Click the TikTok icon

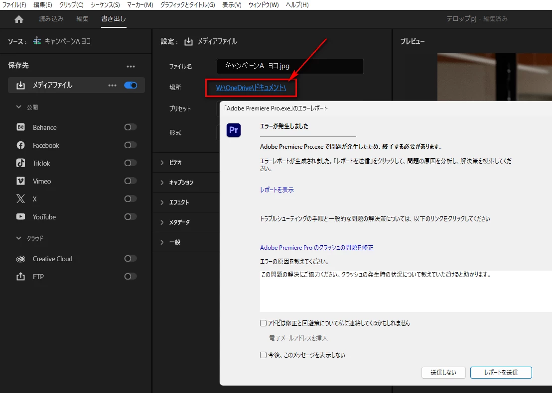21,163
